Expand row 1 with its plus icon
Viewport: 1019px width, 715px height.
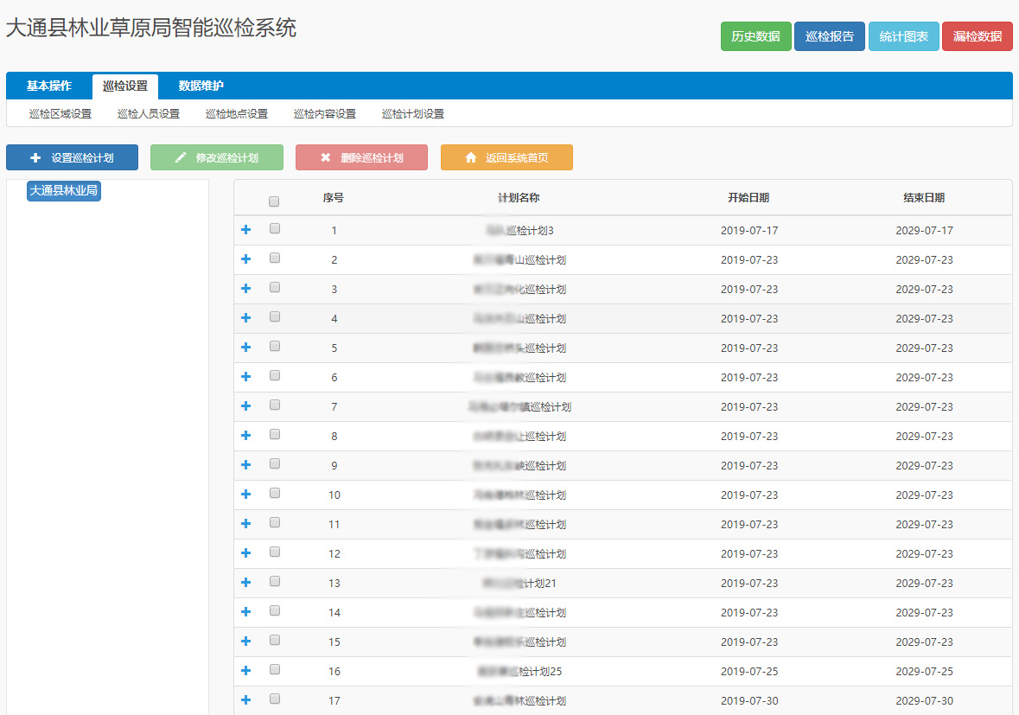[245, 229]
